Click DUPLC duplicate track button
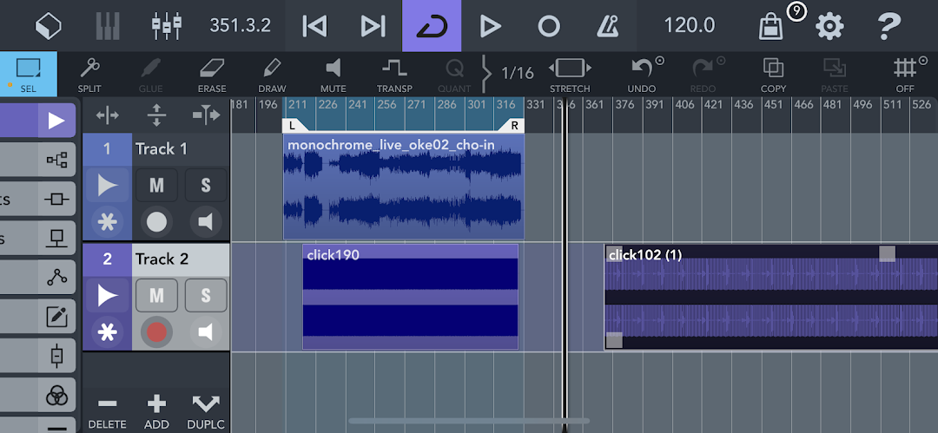Screen dimensions: 938x433 (x=206, y=412)
